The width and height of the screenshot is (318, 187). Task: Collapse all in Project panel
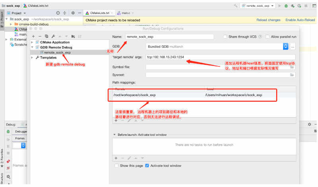(65, 13)
